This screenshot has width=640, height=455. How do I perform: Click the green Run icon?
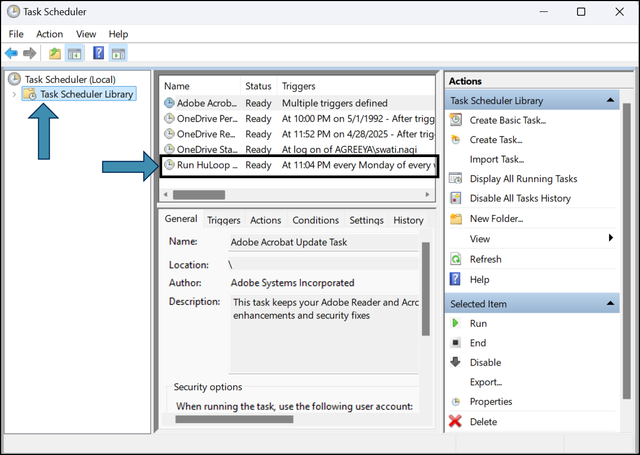456,323
